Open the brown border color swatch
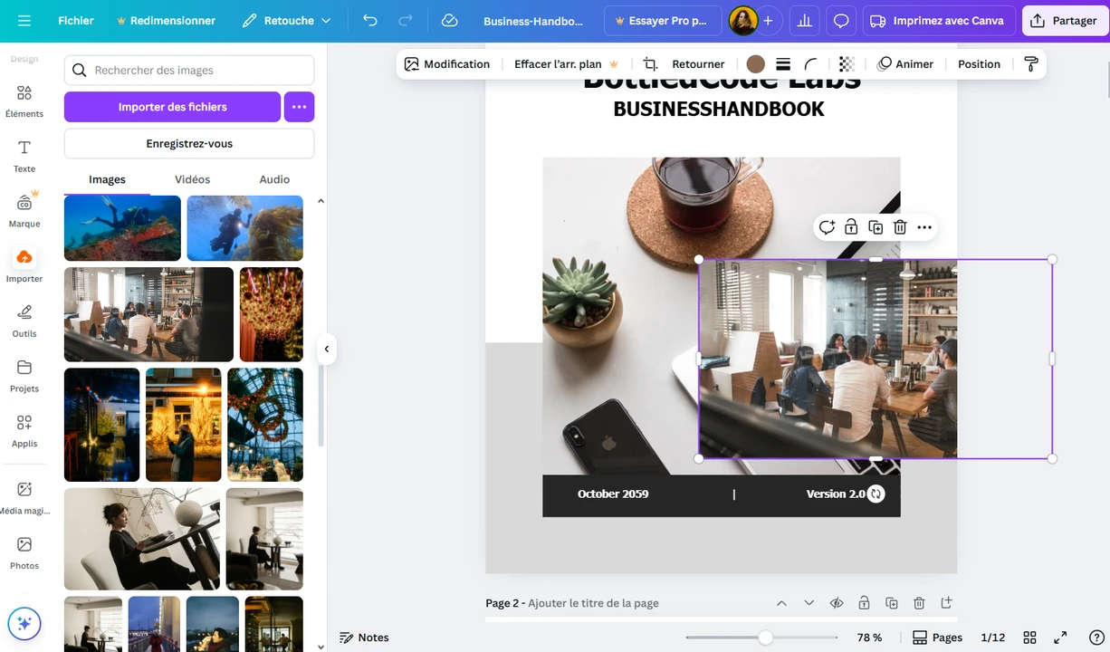 (756, 64)
